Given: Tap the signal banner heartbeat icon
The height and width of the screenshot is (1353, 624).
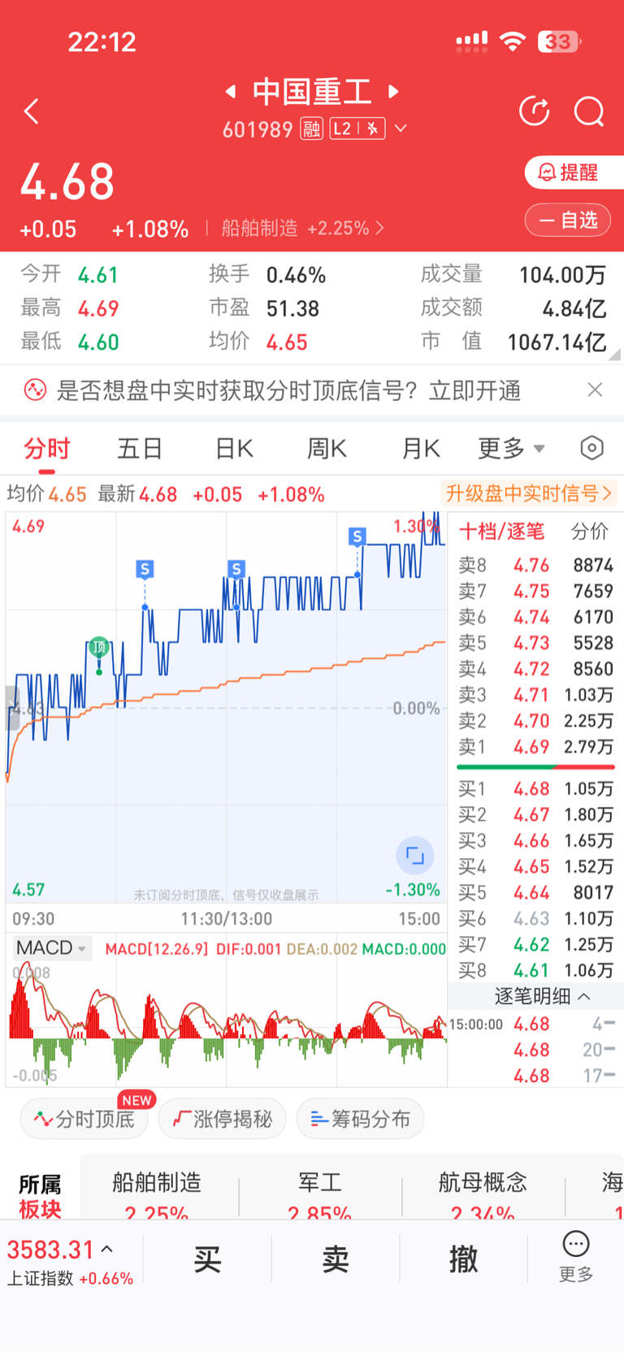Looking at the screenshot, I should (x=35, y=391).
